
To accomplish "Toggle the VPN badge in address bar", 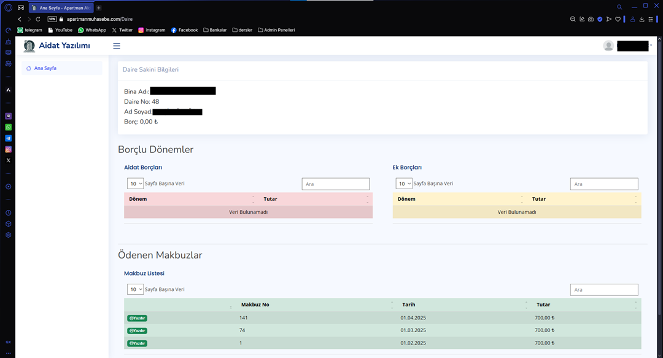I will point(52,19).
